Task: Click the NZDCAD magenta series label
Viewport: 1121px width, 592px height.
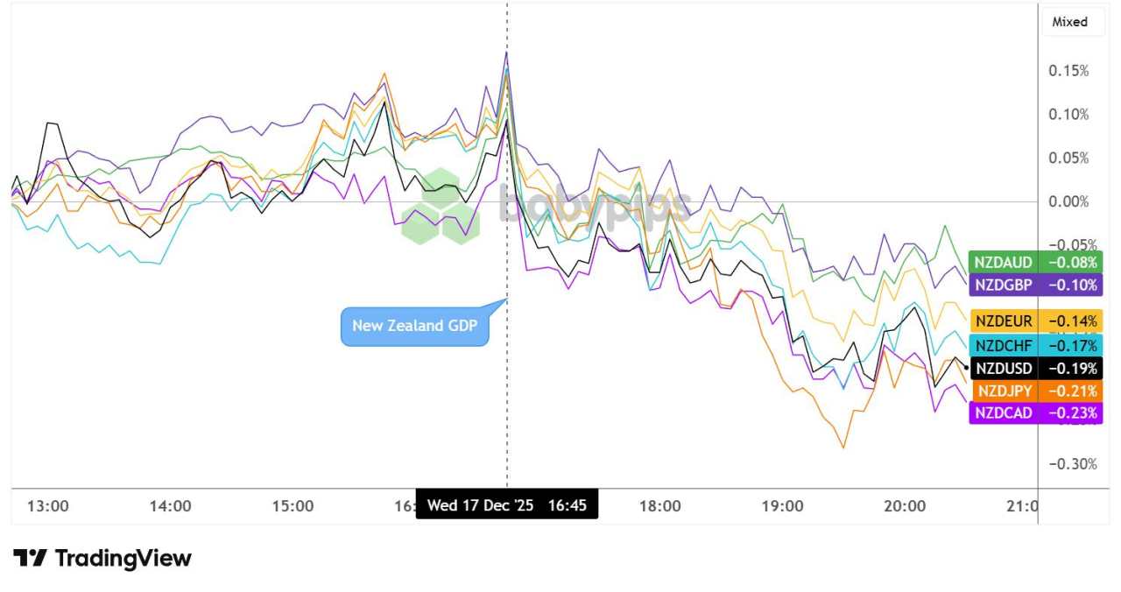Action: pos(1003,412)
